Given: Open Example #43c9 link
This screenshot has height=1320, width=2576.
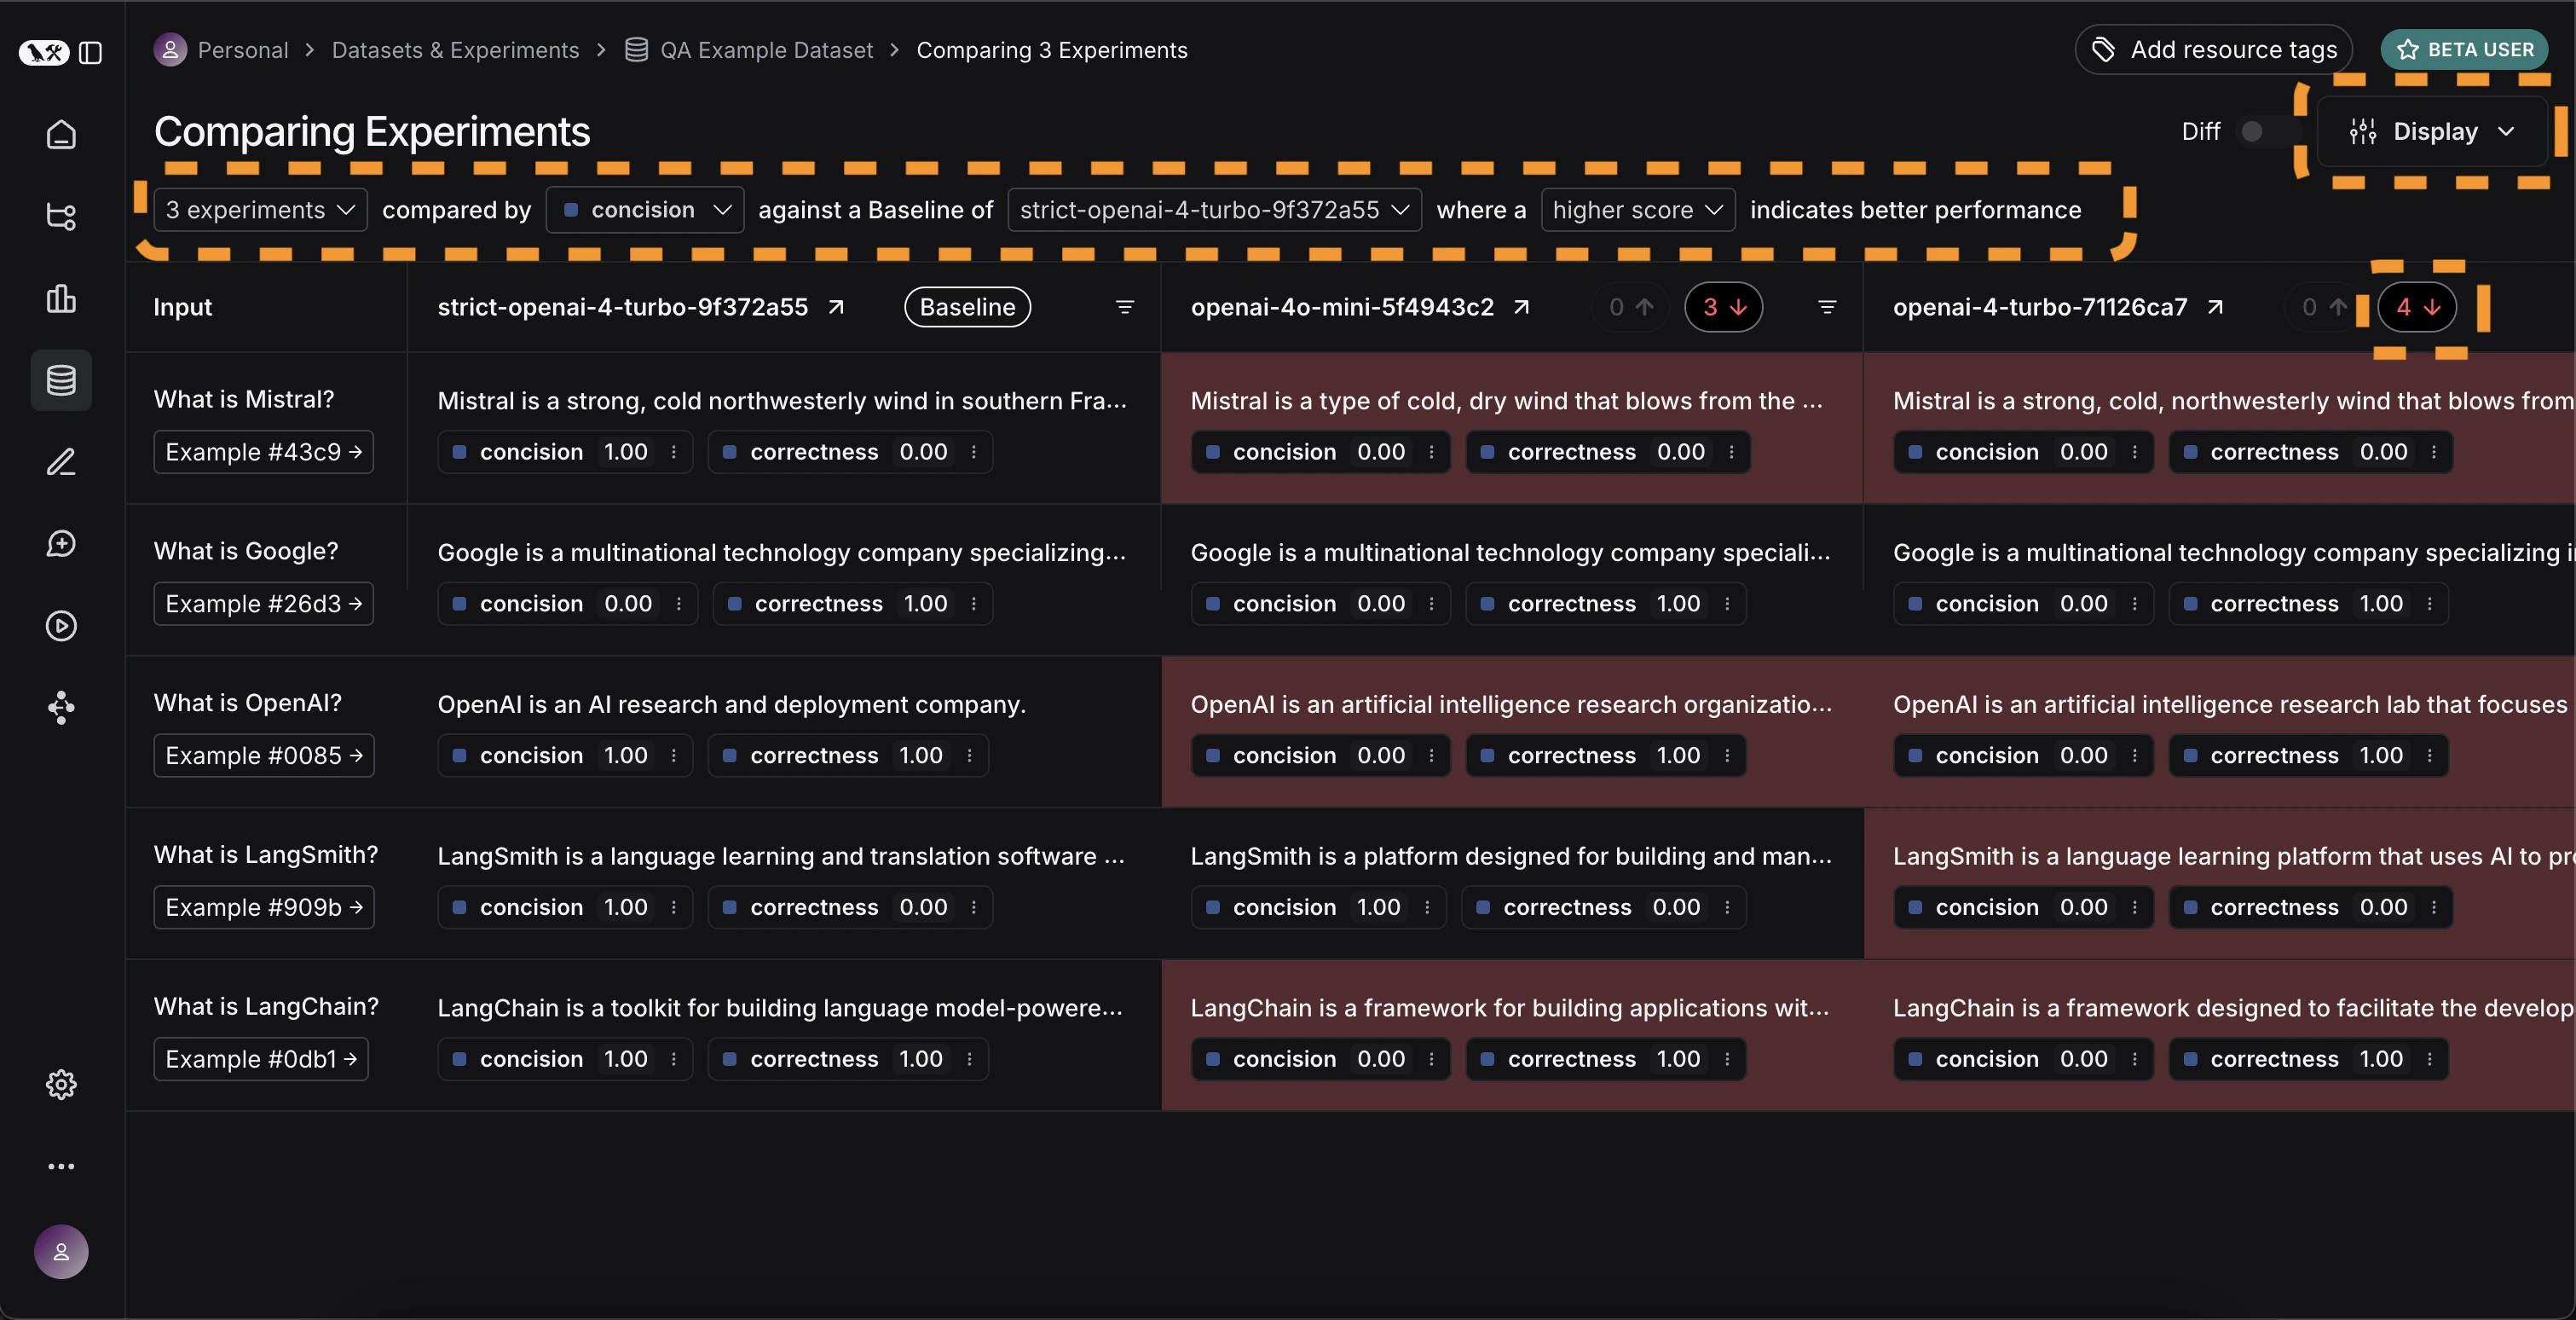Looking at the screenshot, I should 263,451.
